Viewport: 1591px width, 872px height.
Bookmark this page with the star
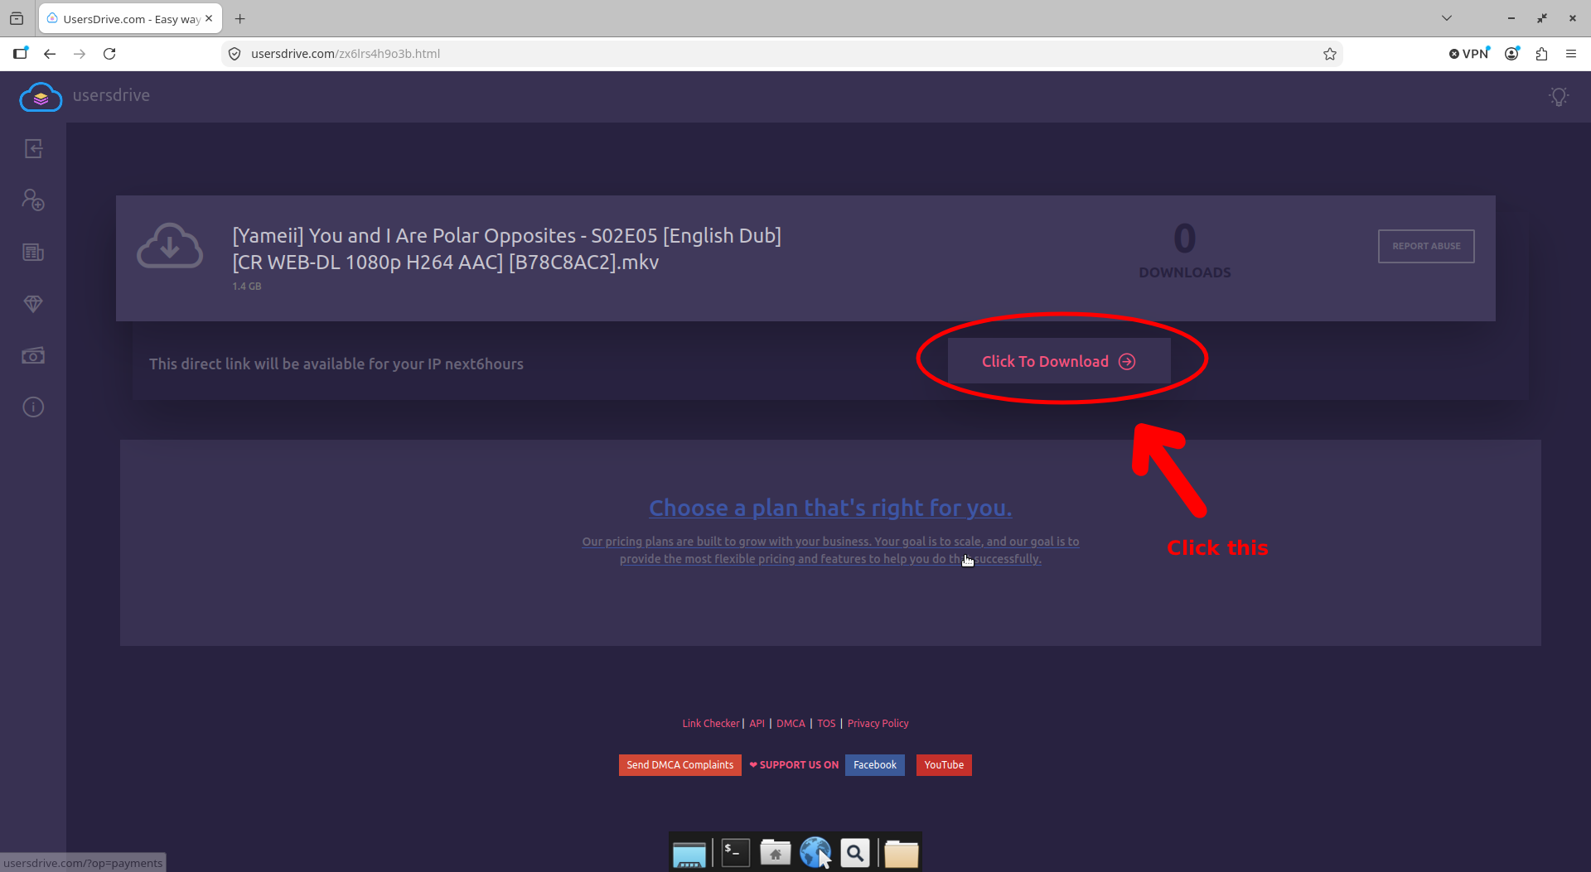click(1330, 54)
